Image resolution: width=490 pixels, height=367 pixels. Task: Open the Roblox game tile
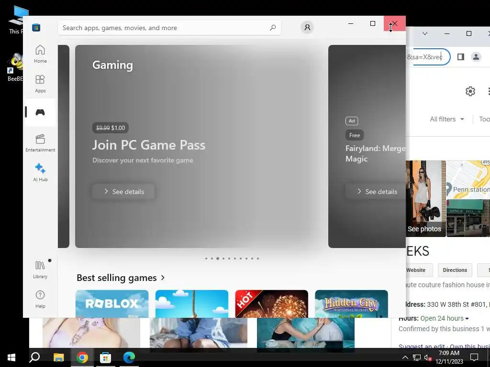pos(112,304)
